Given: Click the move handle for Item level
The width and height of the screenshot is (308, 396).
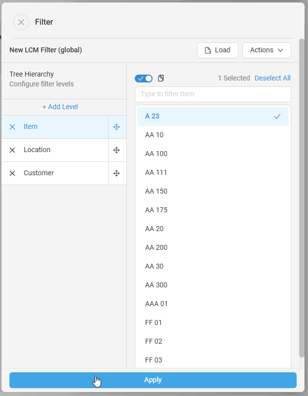Looking at the screenshot, I should tap(116, 127).
